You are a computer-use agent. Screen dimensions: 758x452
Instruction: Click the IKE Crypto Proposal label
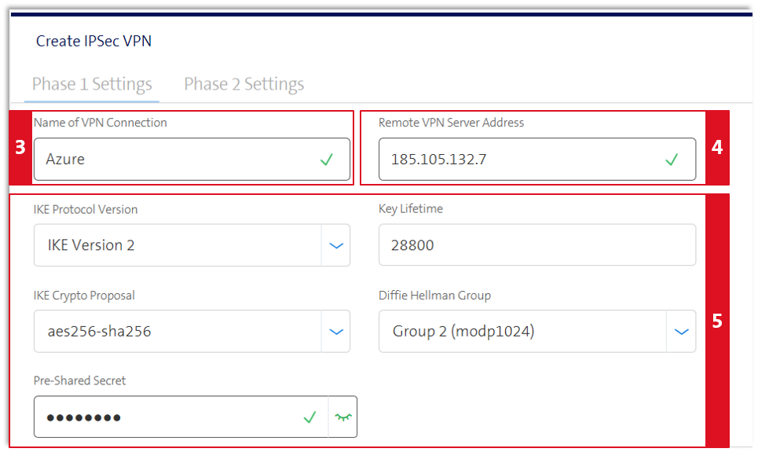pyautogui.click(x=84, y=296)
